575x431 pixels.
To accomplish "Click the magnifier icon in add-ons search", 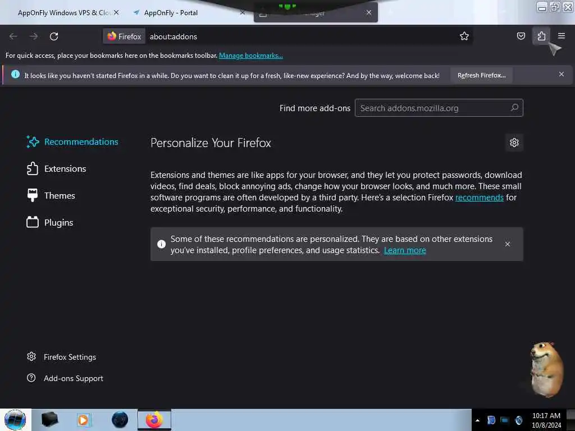I will point(514,108).
